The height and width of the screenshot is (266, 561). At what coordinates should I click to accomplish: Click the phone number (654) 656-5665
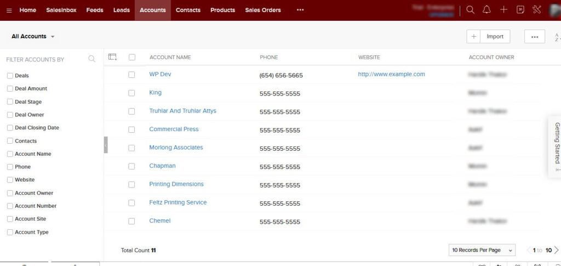[281, 76]
